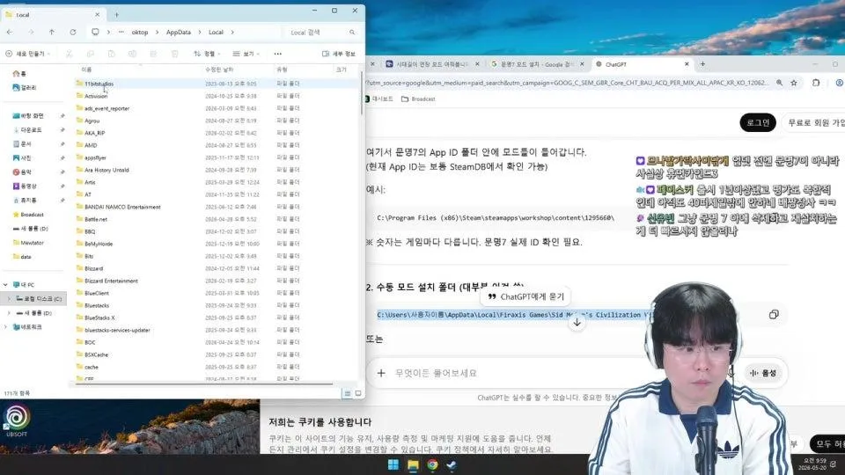The width and height of the screenshot is (845, 475).
Task: Open the data folder in the sidebar
Action: (23, 256)
